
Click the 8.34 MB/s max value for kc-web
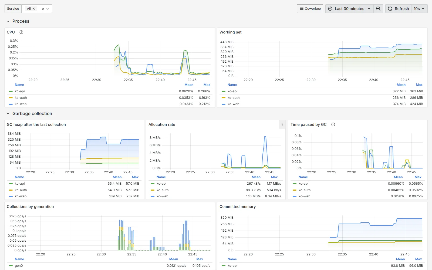(273, 196)
